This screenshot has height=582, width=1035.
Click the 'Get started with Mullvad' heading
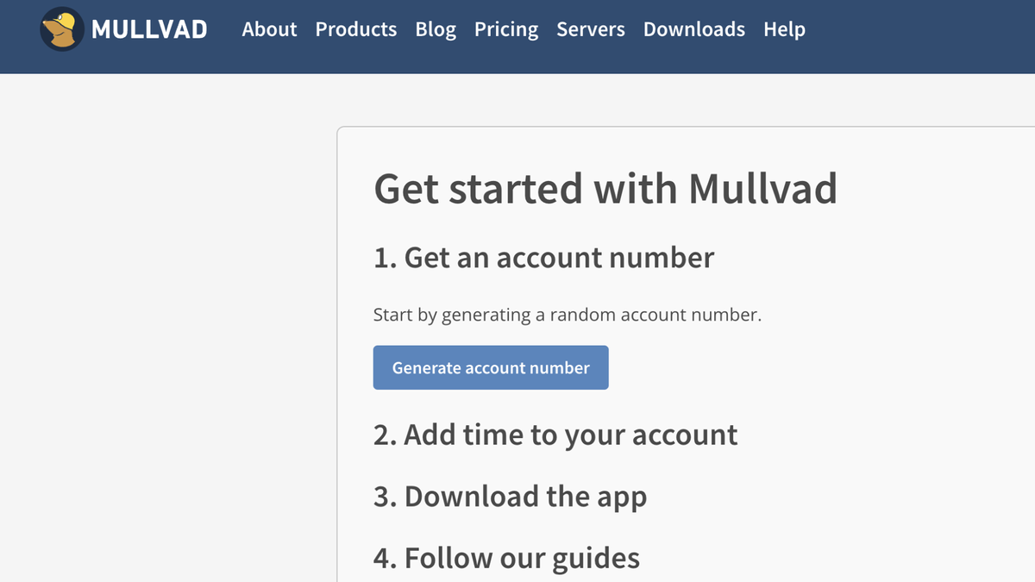point(605,188)
